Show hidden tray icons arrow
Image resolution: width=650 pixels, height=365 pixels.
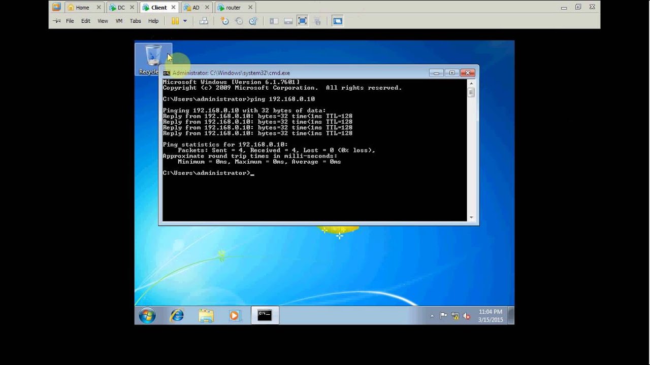tap(432, 316)
